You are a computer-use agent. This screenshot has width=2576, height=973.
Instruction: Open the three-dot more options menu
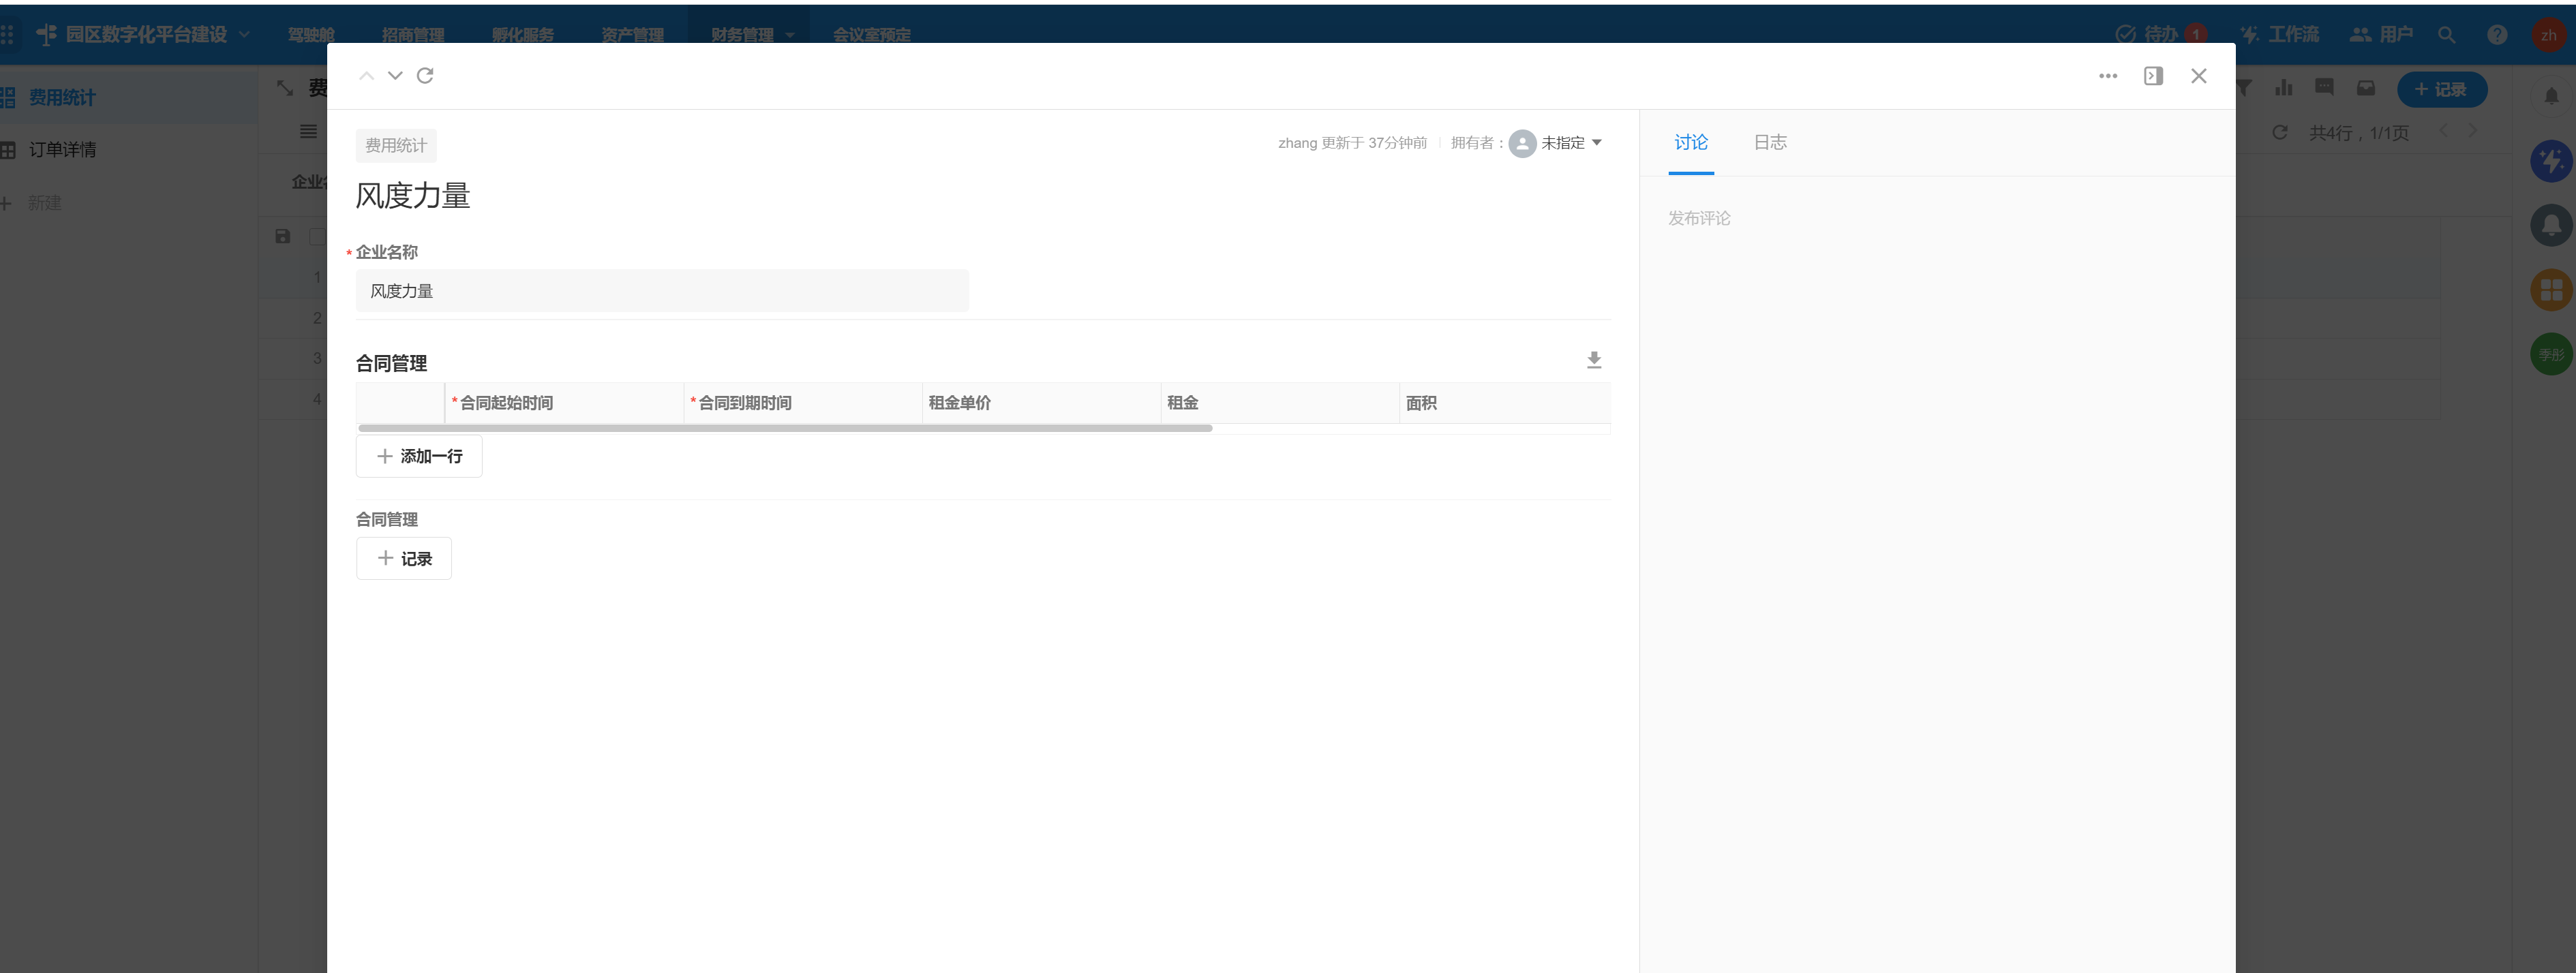click(2108, 76)
